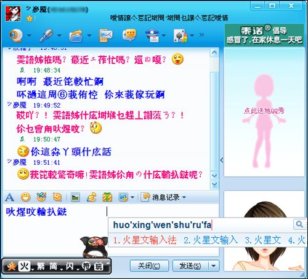The image size is (308, 279).
Task: Select candidate 1 火星文输入法
Action: tap(145, 240)
